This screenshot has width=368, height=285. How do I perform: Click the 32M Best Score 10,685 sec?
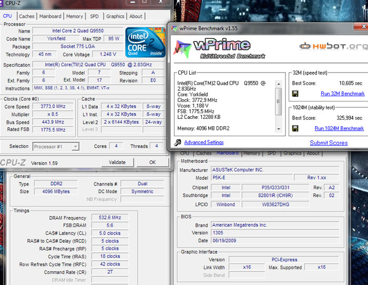pos(351,83)
